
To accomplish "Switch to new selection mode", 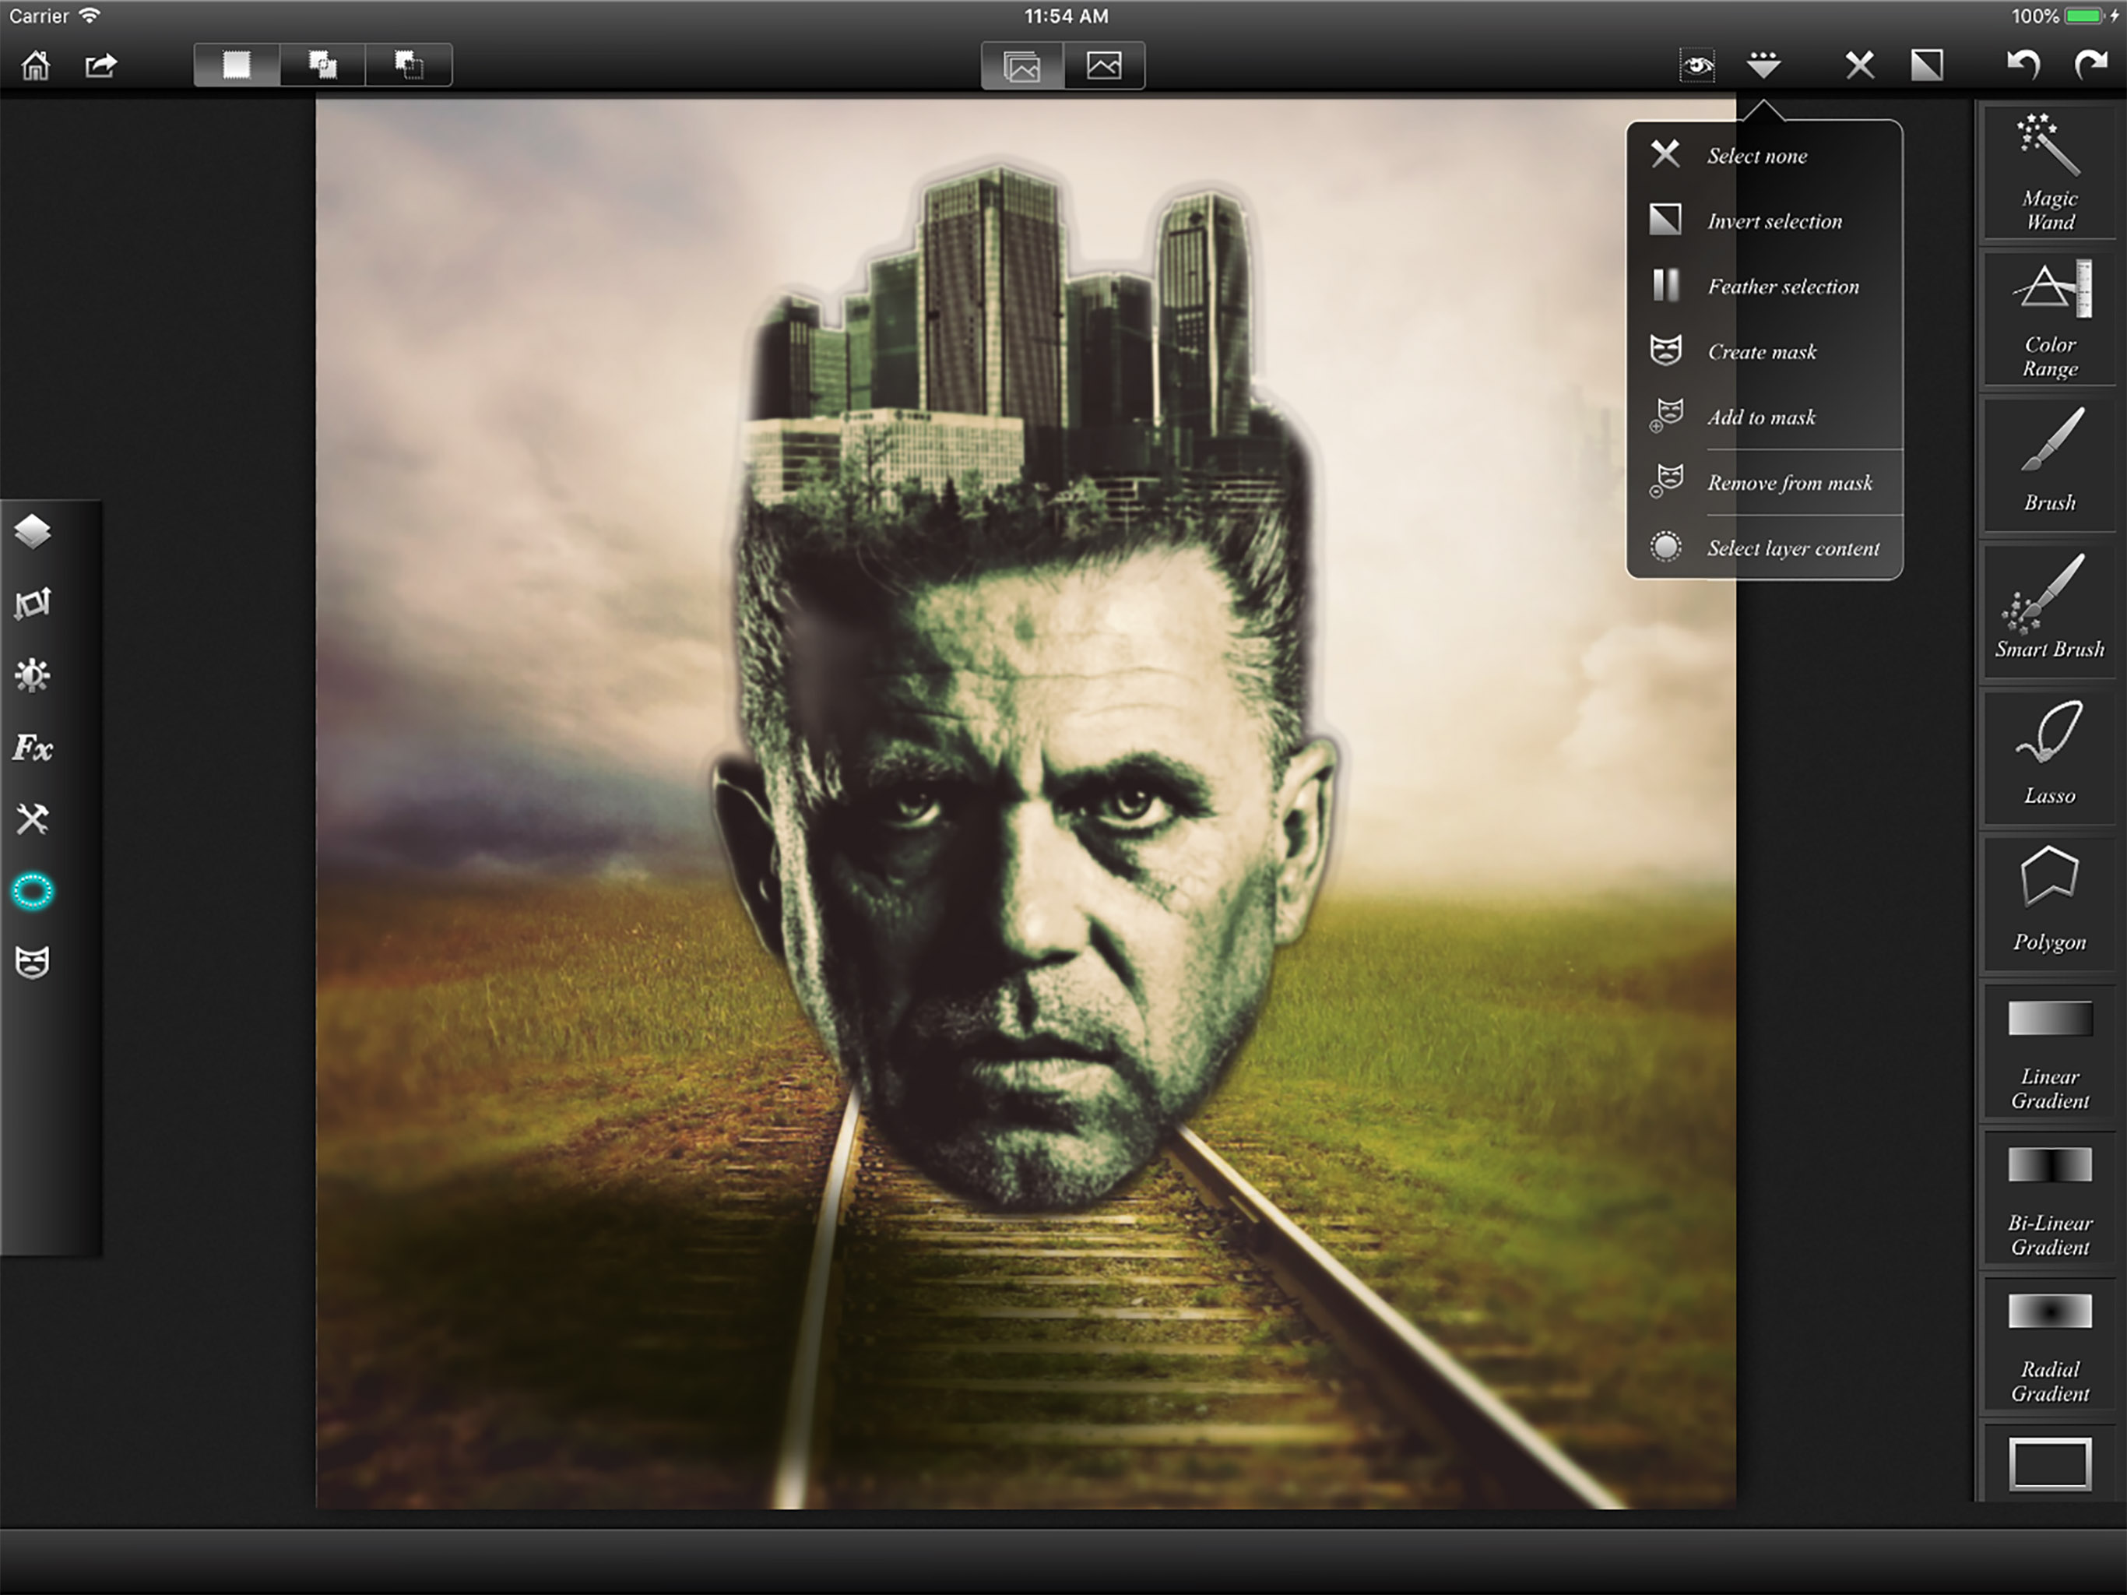I will pyautogui.click(x=237, y=65).
